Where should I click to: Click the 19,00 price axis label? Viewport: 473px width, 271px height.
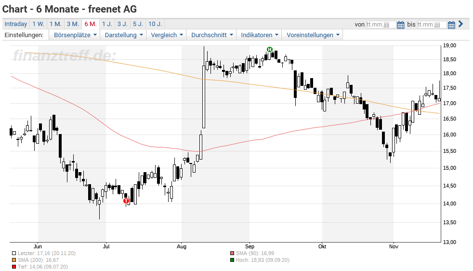[x=449, y=46]
